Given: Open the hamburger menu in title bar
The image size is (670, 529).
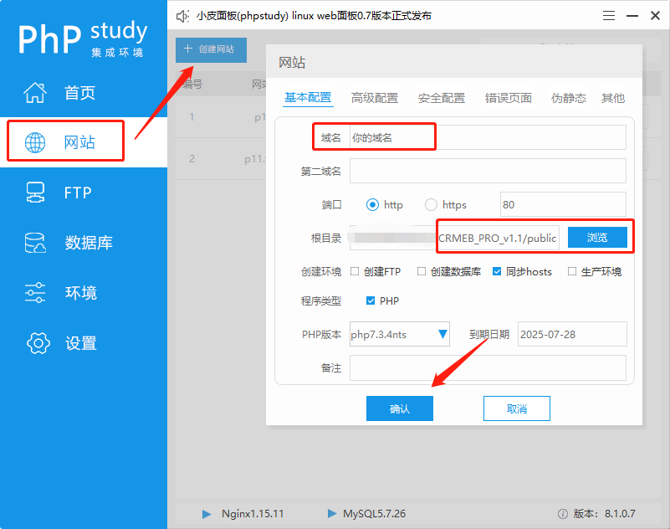Looking at the screenshot, I should click(608, 16).
